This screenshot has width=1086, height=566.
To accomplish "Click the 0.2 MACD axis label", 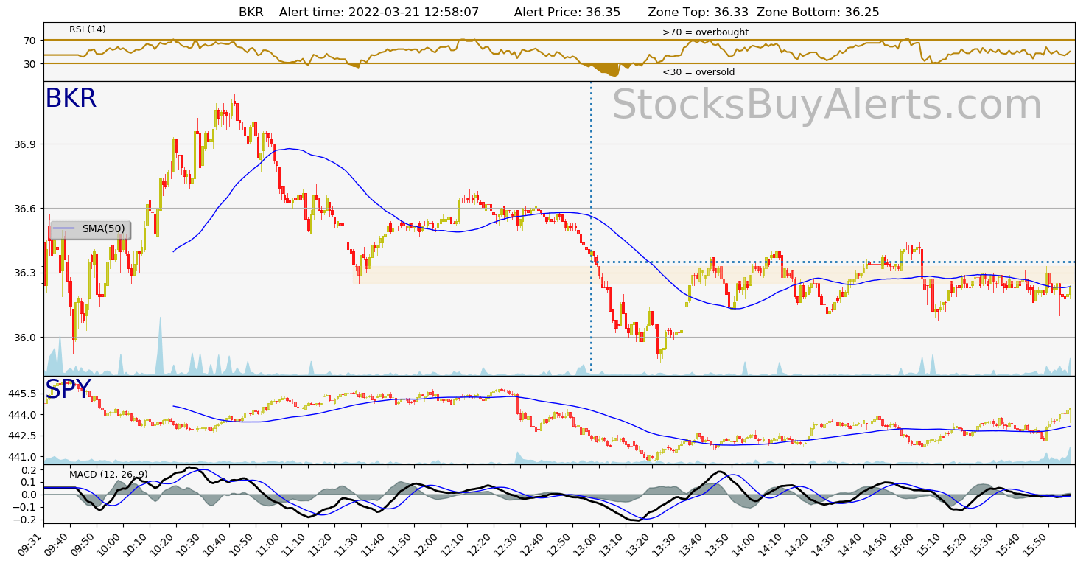I will [x=29, y=470].
